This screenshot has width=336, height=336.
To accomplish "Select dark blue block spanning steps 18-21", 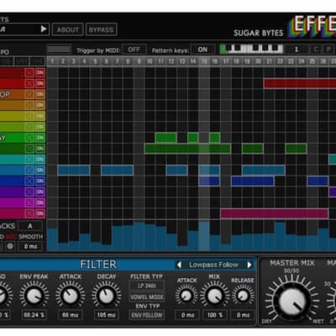I will (x=253, y=181).
